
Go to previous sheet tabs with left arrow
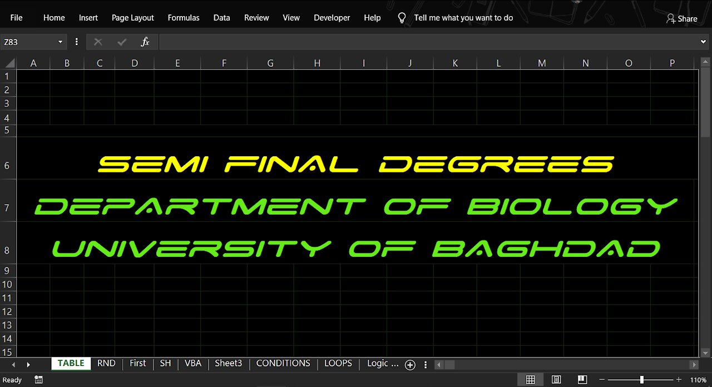point(13,365)
